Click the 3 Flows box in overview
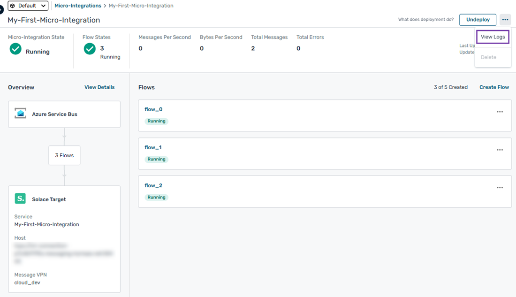 coord(64,155)
